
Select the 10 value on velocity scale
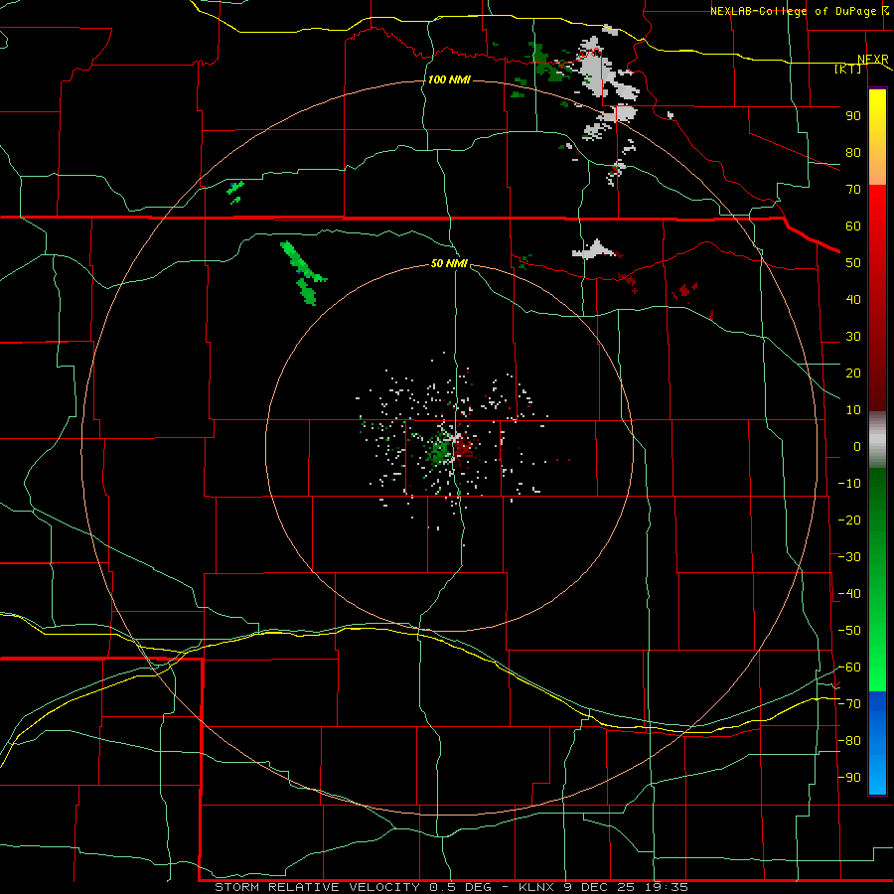[853, 410]
